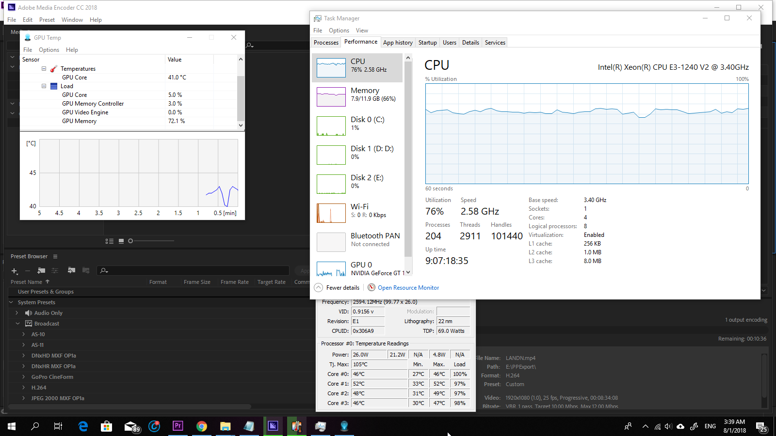
Task: Open Google Chrome from the taskbar
Action: (202, 426)
